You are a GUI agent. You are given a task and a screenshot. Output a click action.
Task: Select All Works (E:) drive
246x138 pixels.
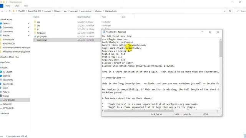tap(8, 108)
